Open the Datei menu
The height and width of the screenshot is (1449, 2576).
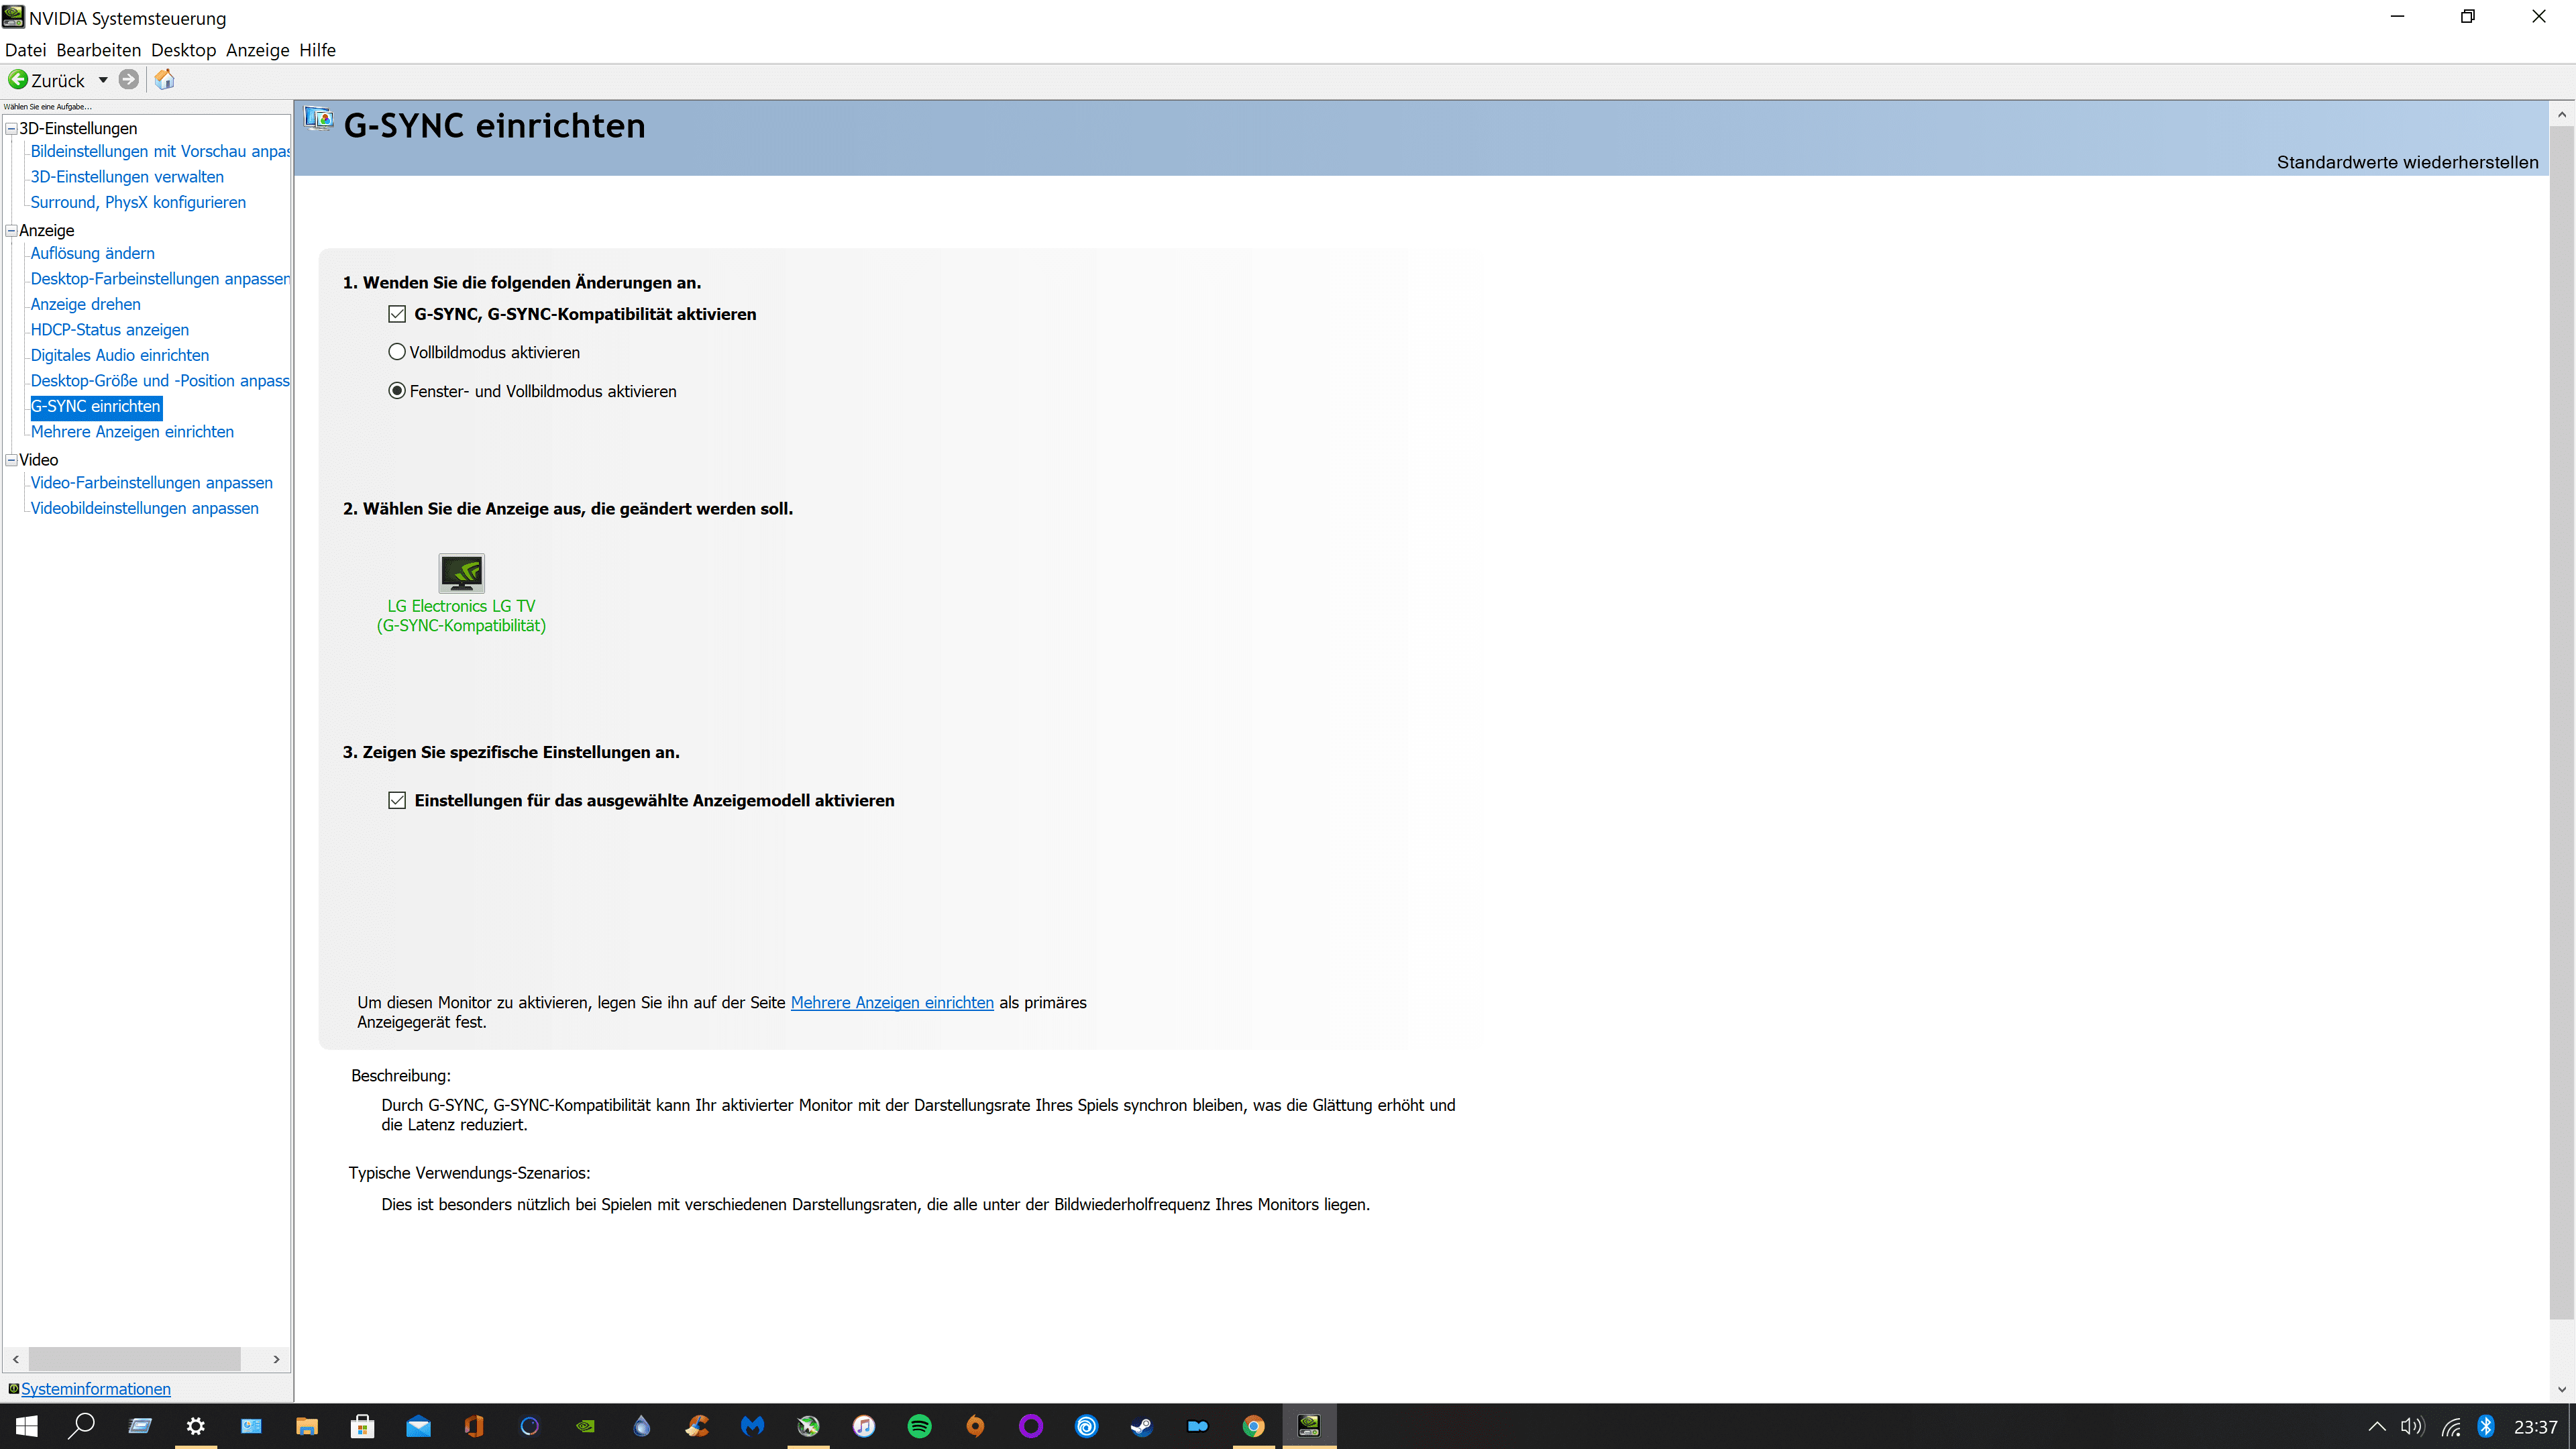(x=25, y=50)
